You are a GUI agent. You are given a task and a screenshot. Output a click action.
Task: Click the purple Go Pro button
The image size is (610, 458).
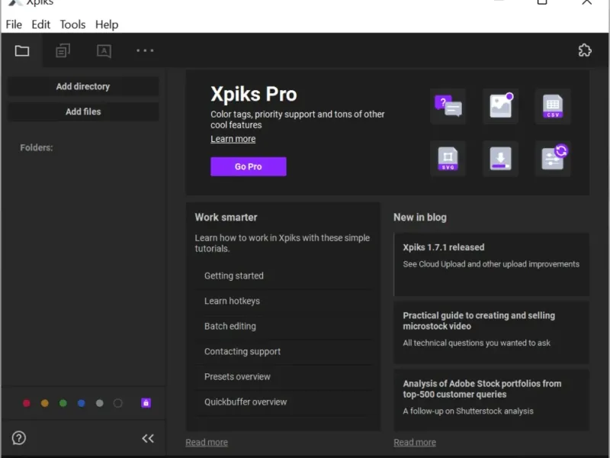pos(249,166)
